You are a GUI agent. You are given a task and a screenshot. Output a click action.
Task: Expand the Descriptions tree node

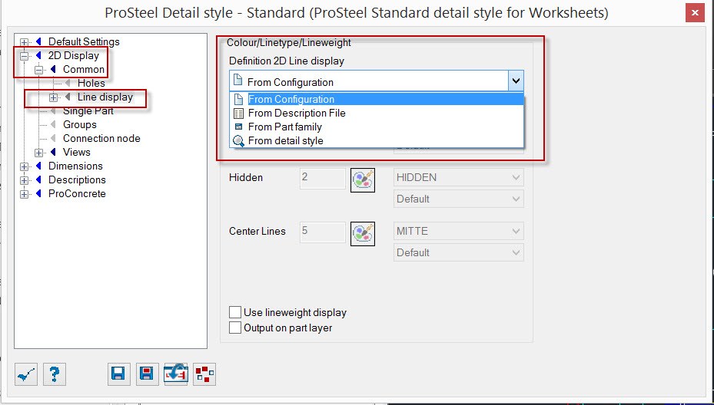(24, 180)
